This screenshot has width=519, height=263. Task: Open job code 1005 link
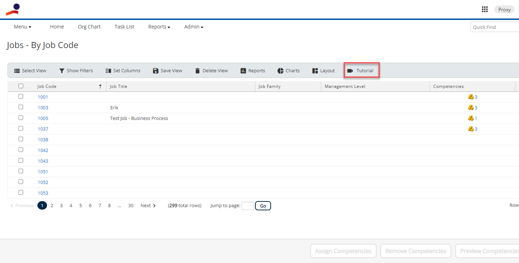(43, 118)
